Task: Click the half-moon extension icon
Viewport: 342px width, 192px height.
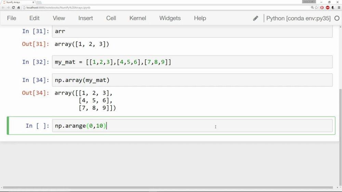Action: click(333, 8)
